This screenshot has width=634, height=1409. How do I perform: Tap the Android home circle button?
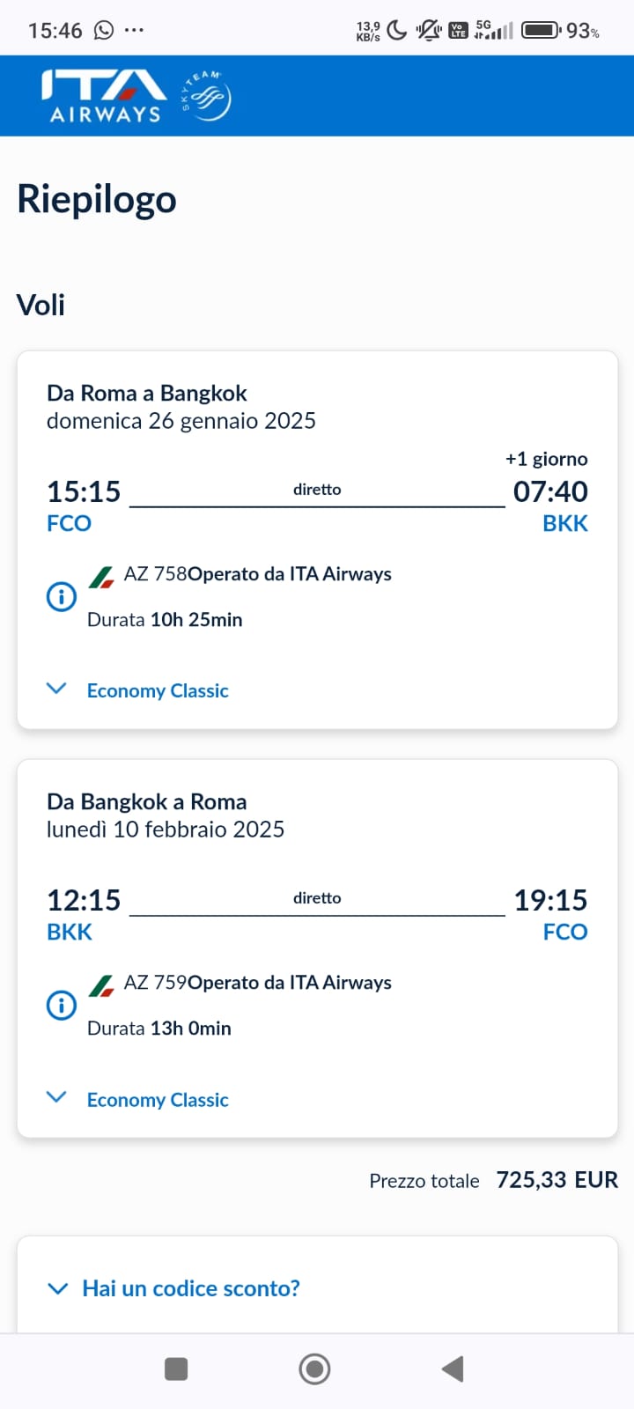[x=315, y=1368]
